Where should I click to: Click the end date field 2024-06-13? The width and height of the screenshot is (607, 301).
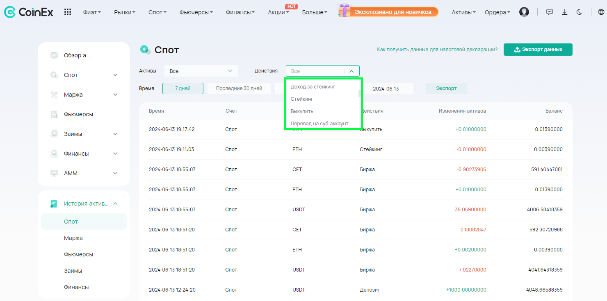(x=386, y=88)
